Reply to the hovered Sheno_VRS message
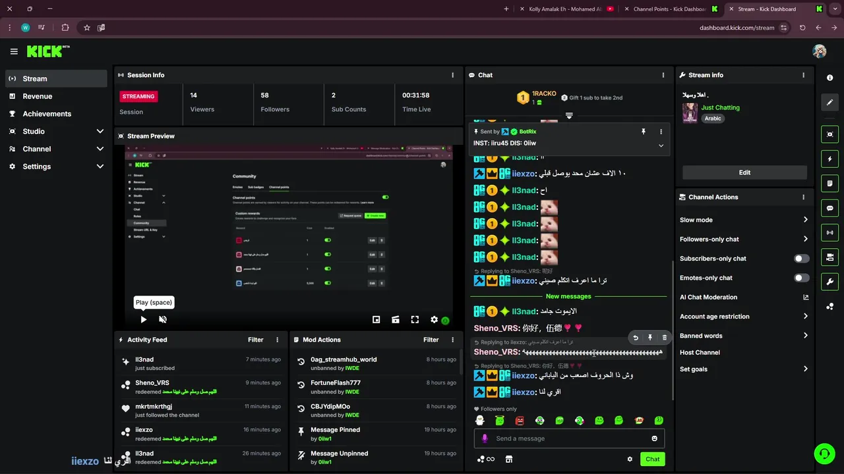This screenshot has width=844, height=474. click(x=636, y=338)
